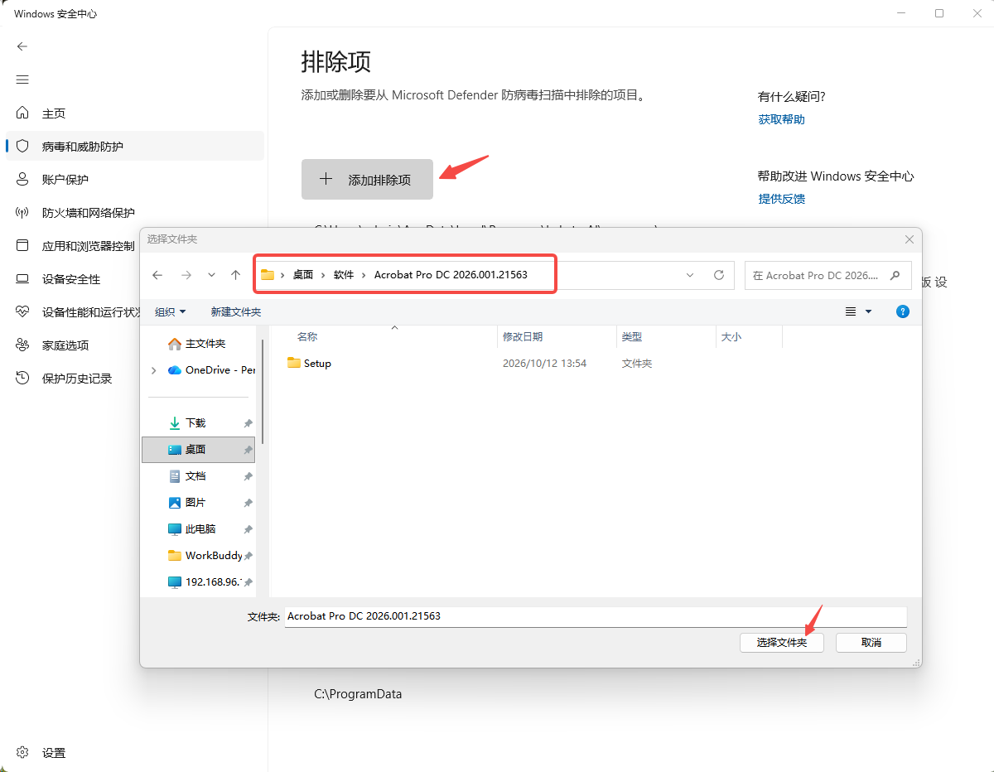Open the 提供反馈 link

click(782, 199)
